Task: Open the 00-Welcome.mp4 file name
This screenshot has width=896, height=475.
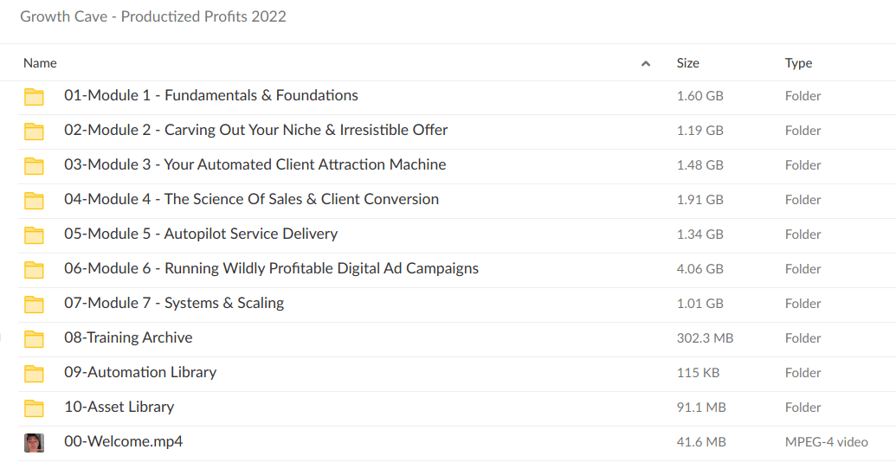Action: tap(123, 441)
